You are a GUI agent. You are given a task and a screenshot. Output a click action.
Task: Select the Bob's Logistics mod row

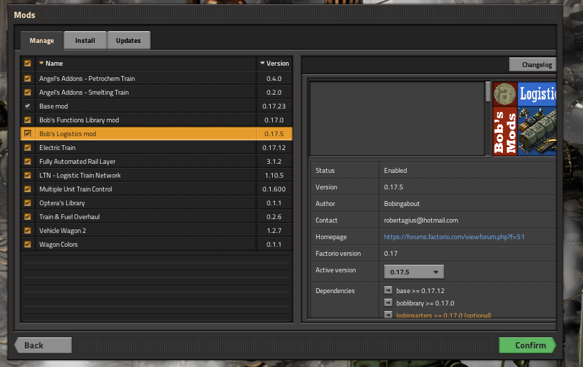157,133
